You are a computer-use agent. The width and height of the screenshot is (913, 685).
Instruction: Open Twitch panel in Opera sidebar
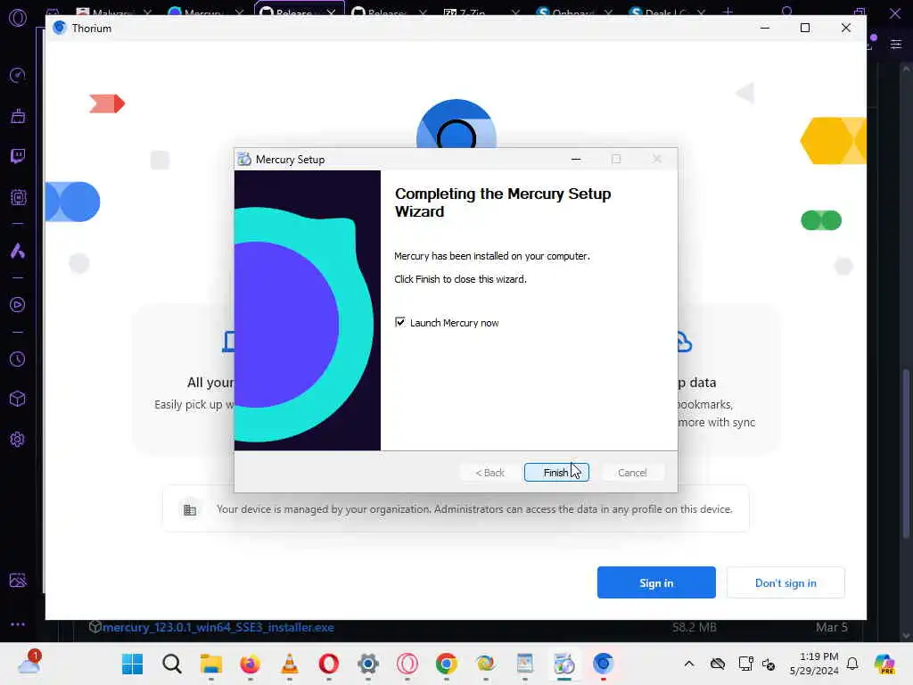(18, 156)
